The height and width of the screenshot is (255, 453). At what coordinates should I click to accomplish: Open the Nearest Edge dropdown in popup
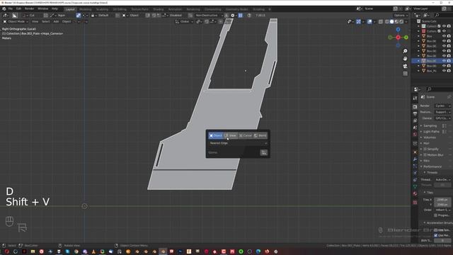(238, 143)
